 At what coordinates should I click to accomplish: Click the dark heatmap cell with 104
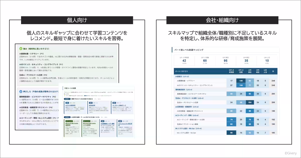coord(250,102)
